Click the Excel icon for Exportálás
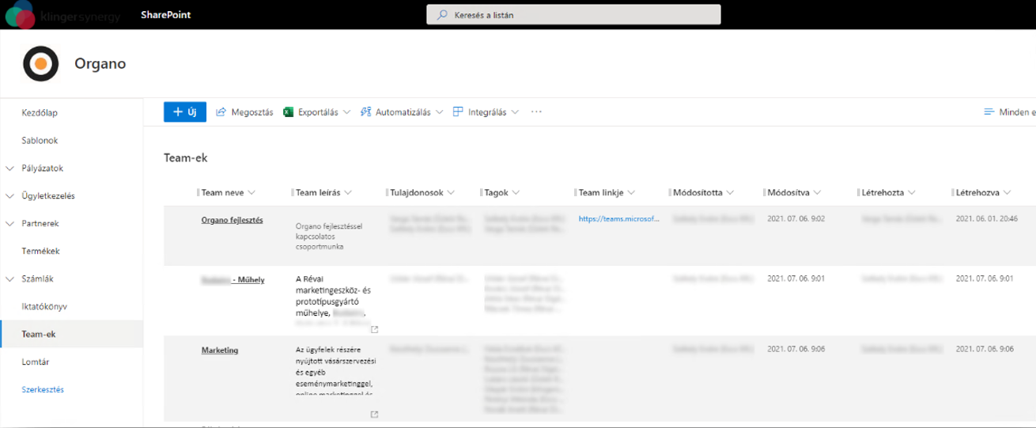Image resolution: width=1036 pixels, height=428 pixels. 289,112
